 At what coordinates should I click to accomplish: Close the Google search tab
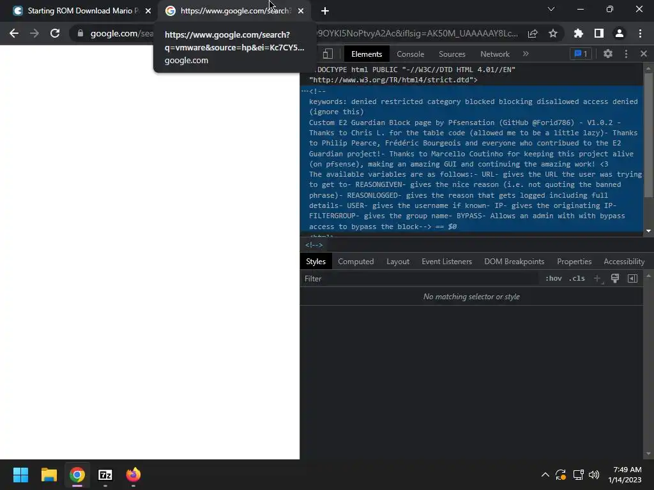pos(301,11)
